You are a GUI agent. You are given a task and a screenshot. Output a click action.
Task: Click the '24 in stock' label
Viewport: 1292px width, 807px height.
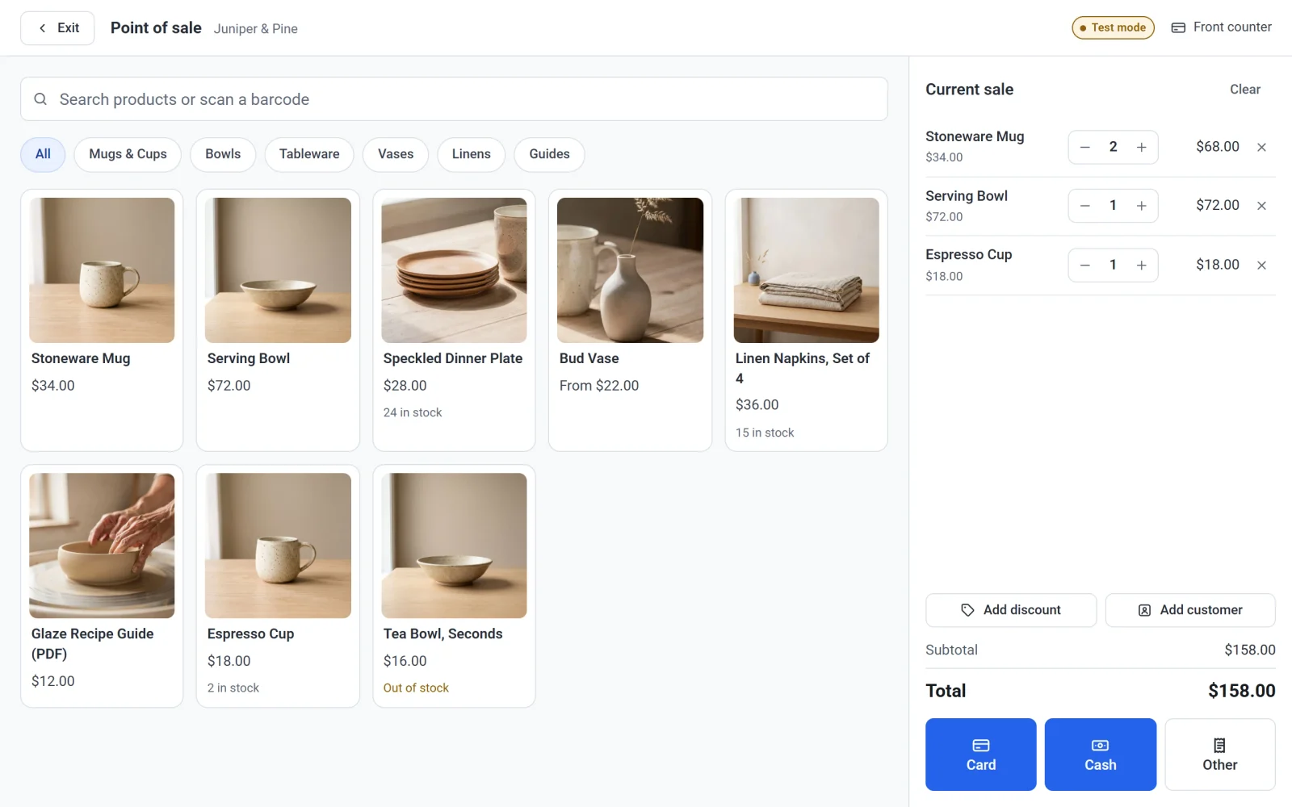[413, 412]
